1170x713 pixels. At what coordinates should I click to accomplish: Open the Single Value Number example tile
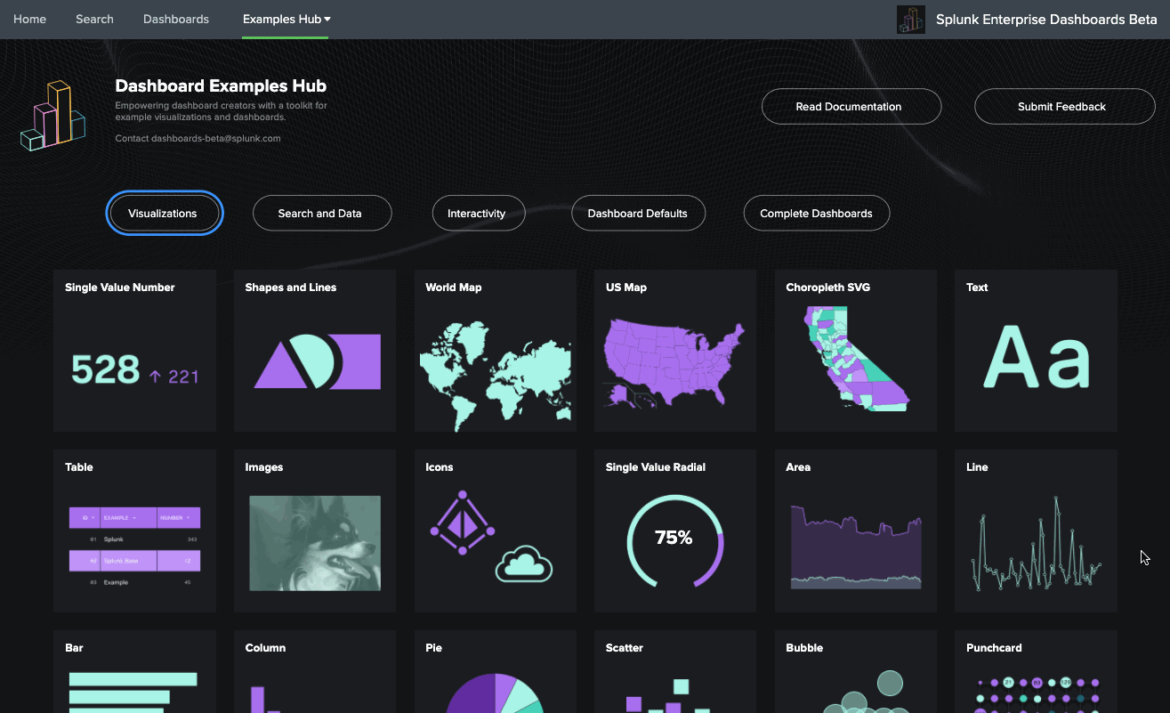point(134,352)
